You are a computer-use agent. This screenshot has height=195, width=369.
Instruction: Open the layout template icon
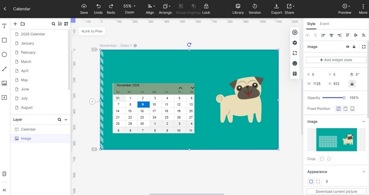click(x=295, y=74)
